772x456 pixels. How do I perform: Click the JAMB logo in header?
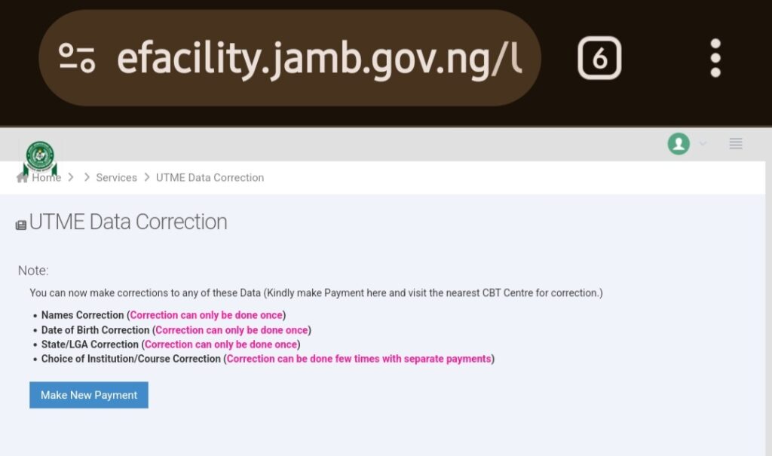click(x=40, y=158)
